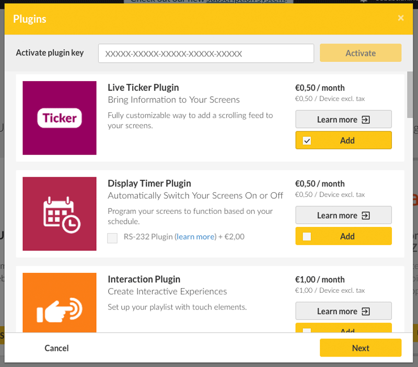Click the Live Ticker plugin thumbnail

[60, 118]
